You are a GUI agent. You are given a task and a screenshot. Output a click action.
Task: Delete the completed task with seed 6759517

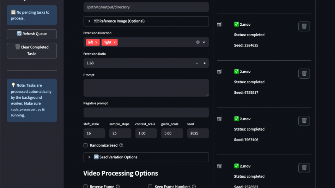pyautogui.click(x=304, y=73)
